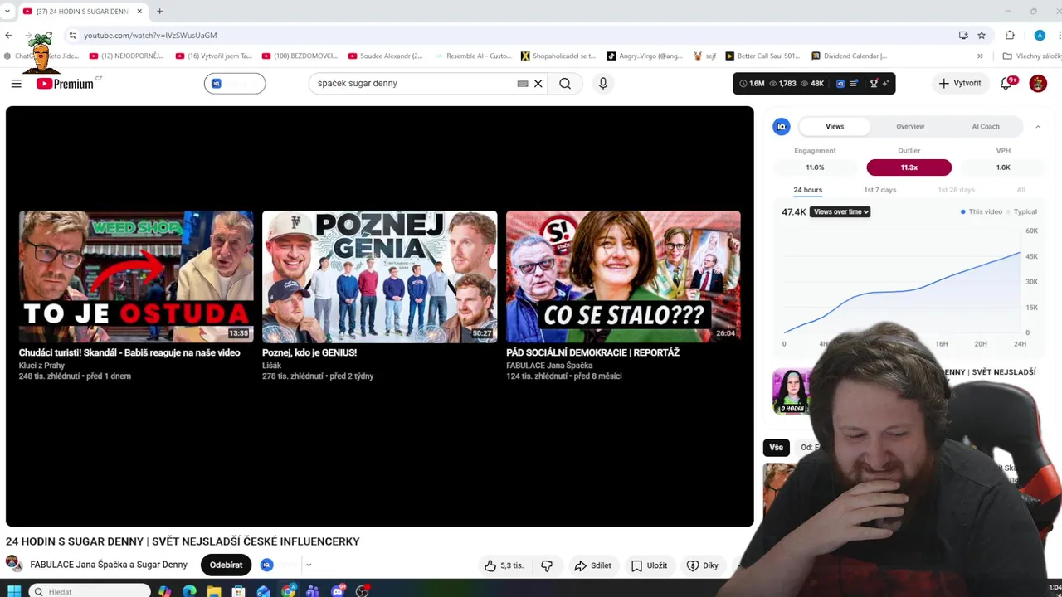Screen dimensions: 1062x597
Task: Open the FABULACE Jana Špačka a Sugar Denny channel name
Action: [x=109, y=565]
